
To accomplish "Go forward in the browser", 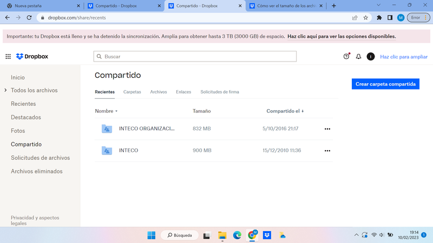I will 18,18.
